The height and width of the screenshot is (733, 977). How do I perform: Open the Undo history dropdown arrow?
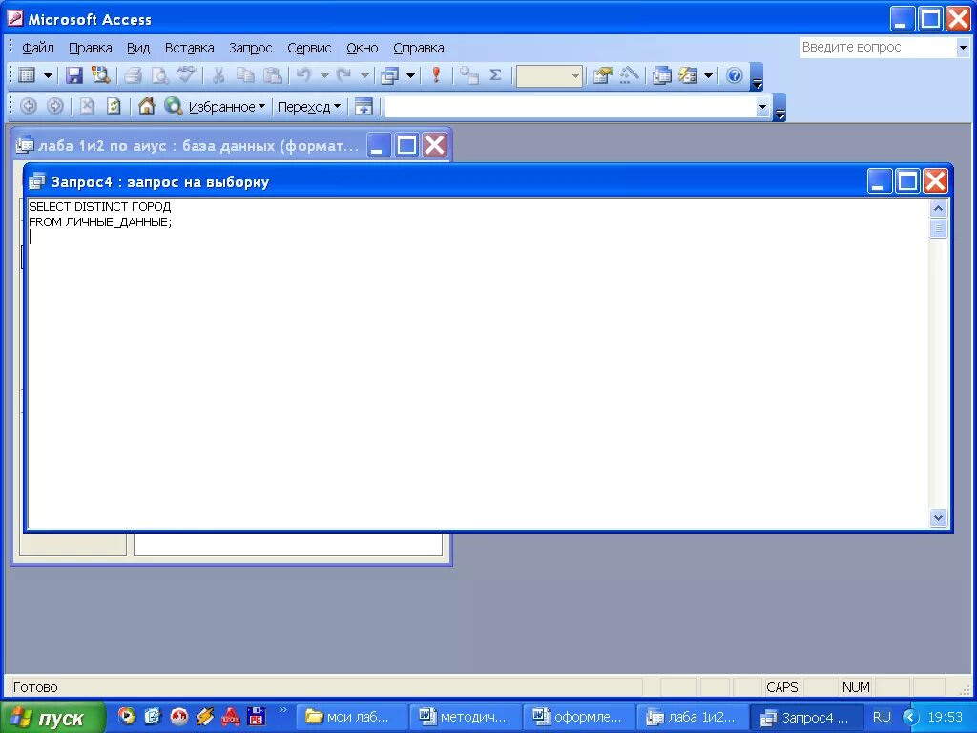[x=324, y=76]
